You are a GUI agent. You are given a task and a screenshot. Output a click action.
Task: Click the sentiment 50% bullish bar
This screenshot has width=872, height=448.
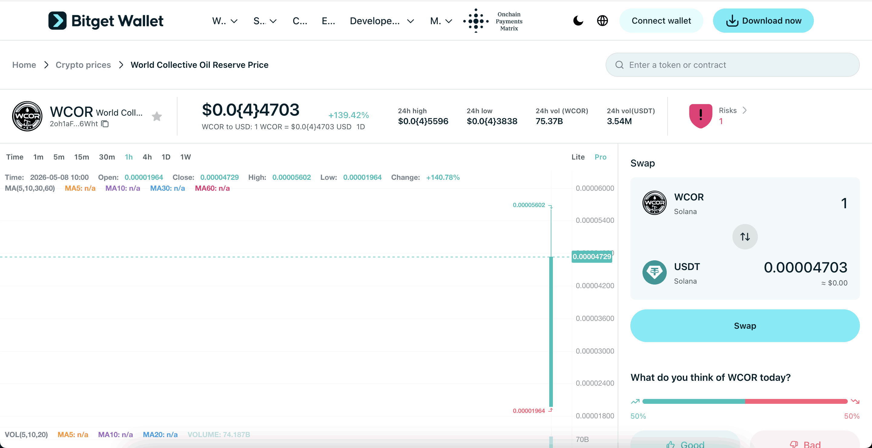693,401
